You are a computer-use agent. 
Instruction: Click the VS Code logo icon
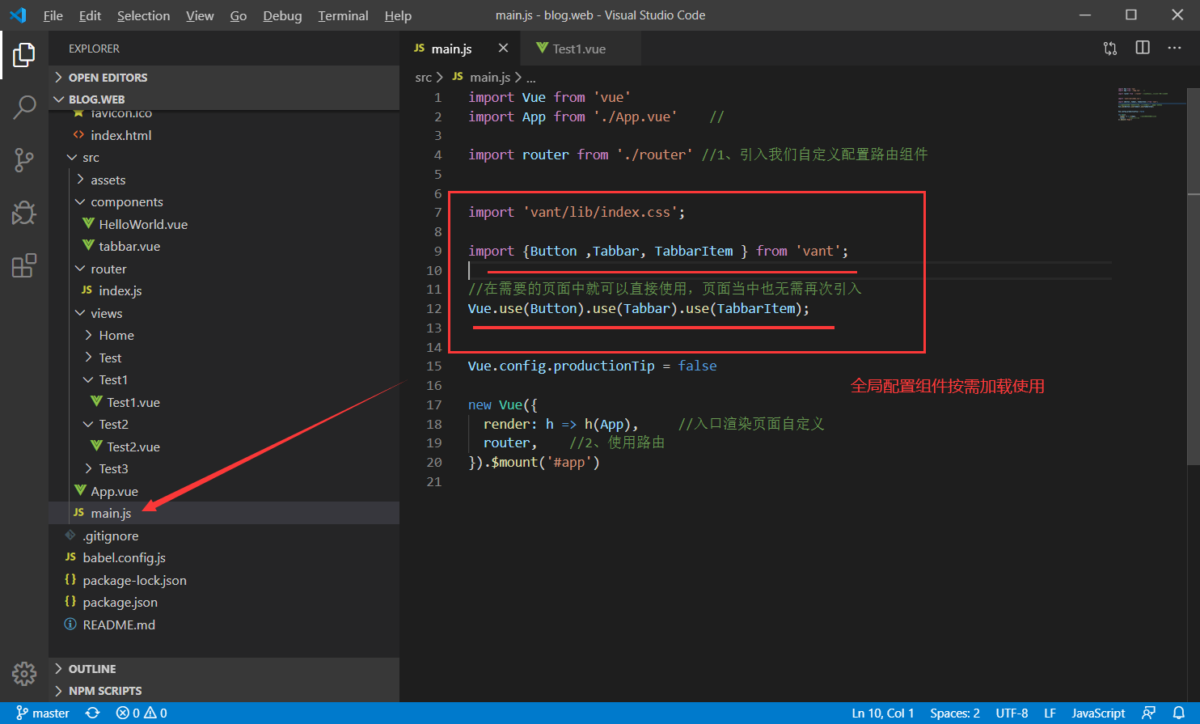[x=18, y=15]
